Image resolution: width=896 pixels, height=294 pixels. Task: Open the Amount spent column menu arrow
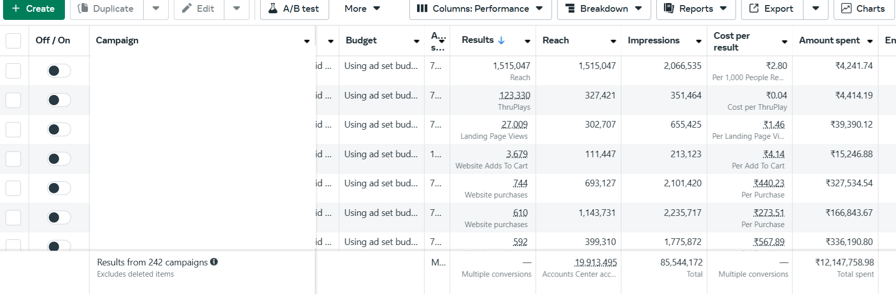(870, 41)
